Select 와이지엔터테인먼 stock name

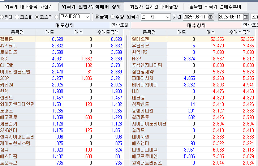17,104
